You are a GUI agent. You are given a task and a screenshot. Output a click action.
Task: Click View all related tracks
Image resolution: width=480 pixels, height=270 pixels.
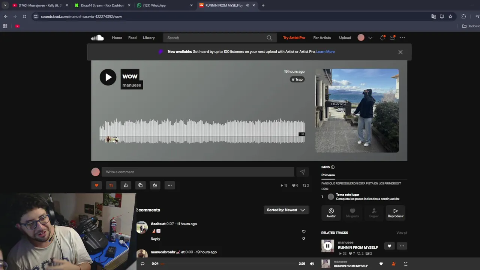402,233
